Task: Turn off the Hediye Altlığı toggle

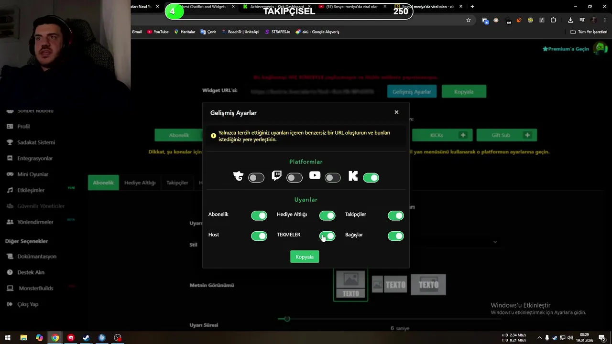Action: tap(328, 215)
